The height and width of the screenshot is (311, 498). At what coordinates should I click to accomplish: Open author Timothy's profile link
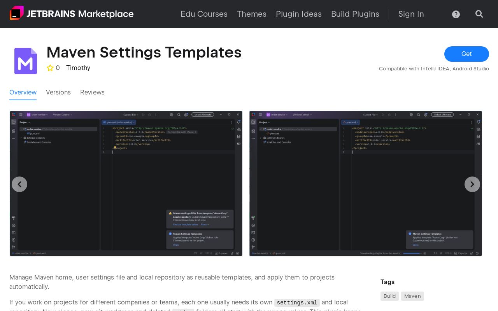coord(78,68)
